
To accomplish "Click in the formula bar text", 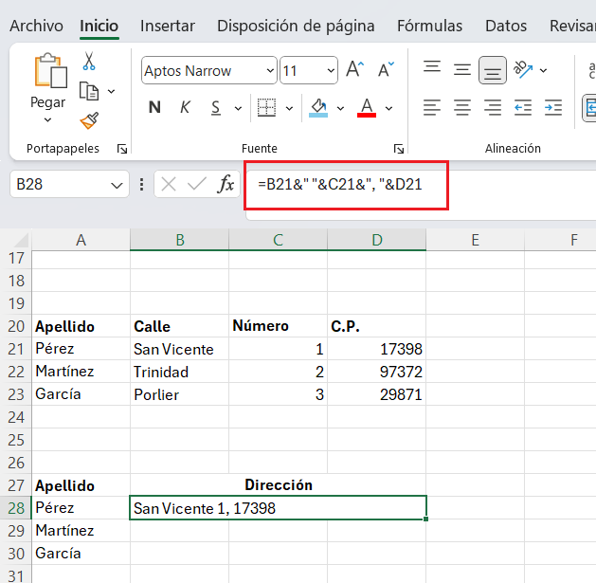I will [340, 185].
